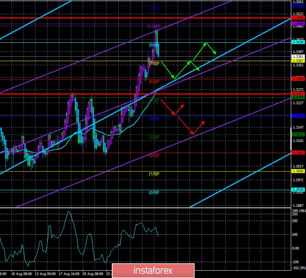Click the 1.2887 price axis label

pos(298,205)
